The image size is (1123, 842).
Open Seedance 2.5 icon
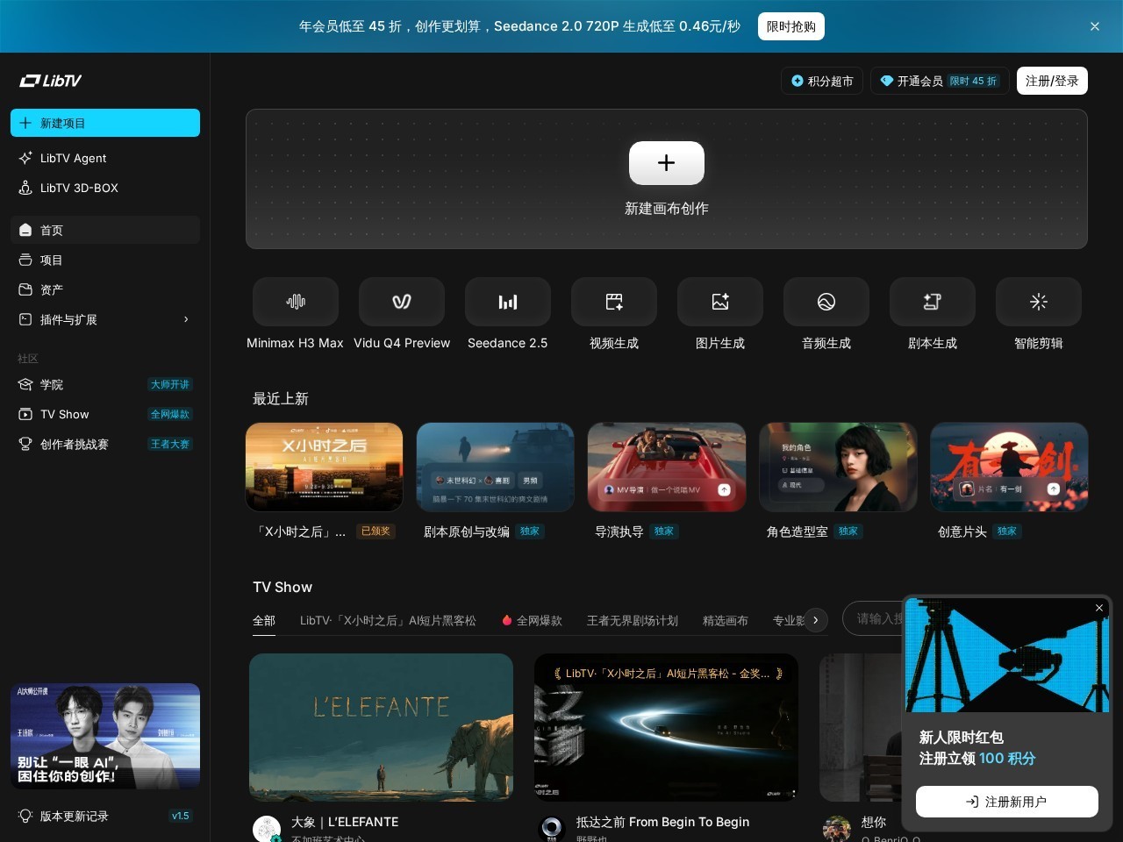tap(508, 302)
